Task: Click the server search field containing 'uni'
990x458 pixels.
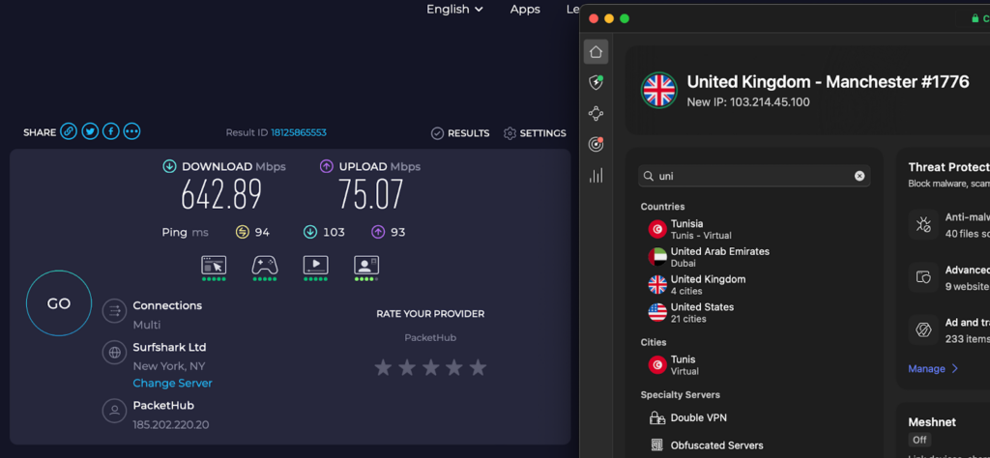Action: click(x=754, y=176)
